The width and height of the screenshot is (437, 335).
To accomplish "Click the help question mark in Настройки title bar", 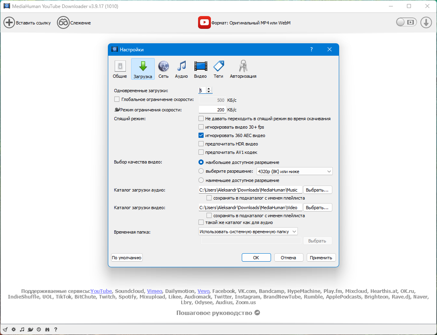I will pyautogui.click(x=311, y=49).
